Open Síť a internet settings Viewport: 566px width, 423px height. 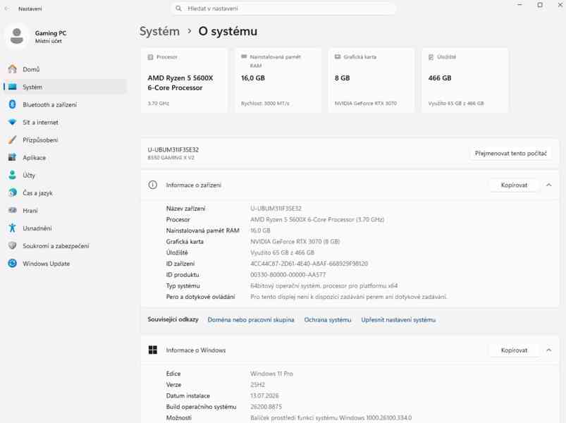(65, 122)
